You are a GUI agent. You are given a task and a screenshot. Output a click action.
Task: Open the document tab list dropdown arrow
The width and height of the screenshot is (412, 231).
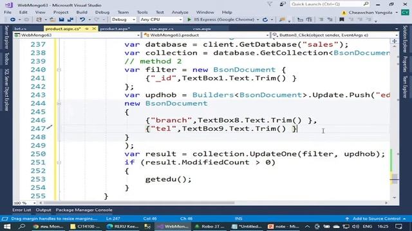pyautogui.click(x=397, y=29)
